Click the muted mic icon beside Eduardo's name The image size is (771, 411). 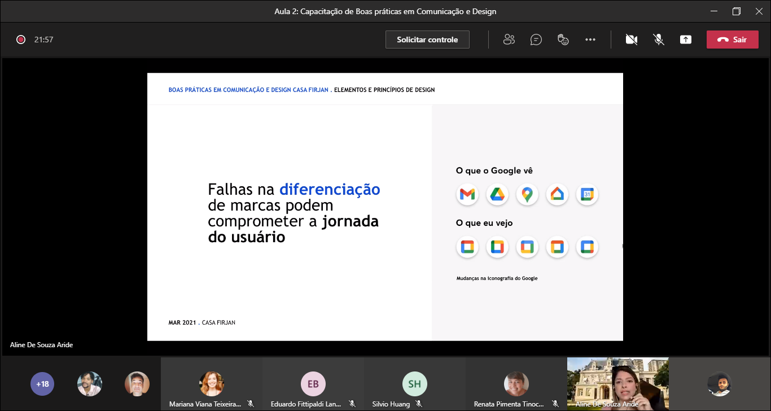click(352, 404)
